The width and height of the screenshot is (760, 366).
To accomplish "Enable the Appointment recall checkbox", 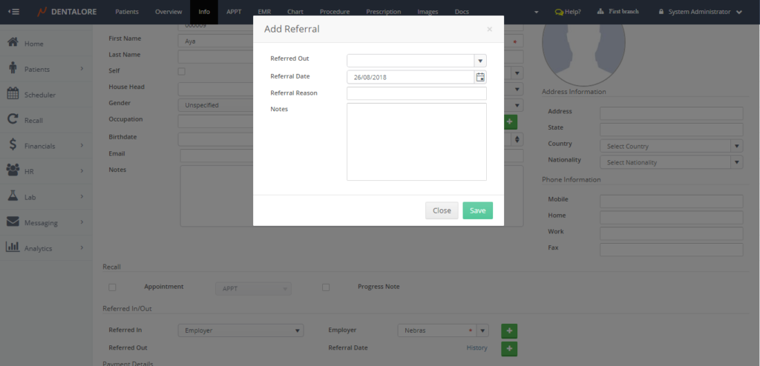I will pos(113,287).
